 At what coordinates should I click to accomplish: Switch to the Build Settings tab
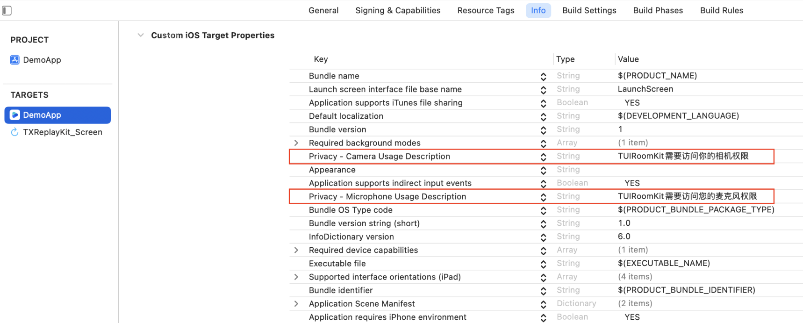click(589, 10)
